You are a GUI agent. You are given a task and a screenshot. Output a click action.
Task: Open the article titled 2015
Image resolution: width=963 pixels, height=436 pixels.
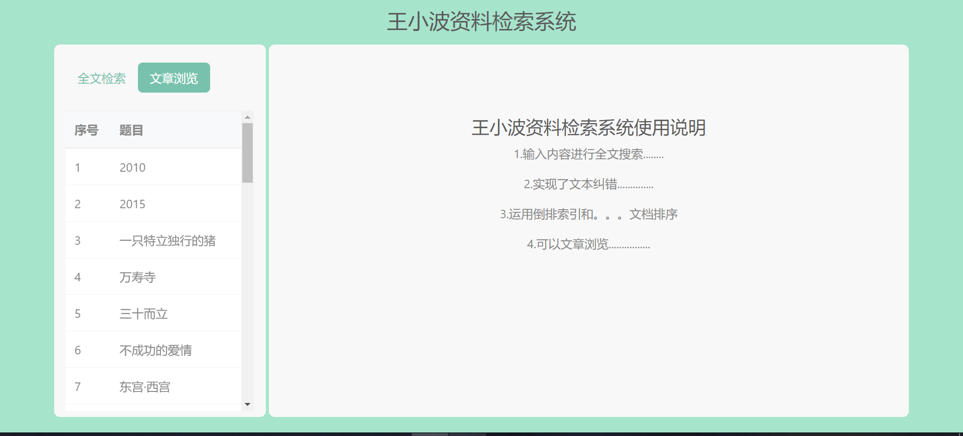[153, 204]
